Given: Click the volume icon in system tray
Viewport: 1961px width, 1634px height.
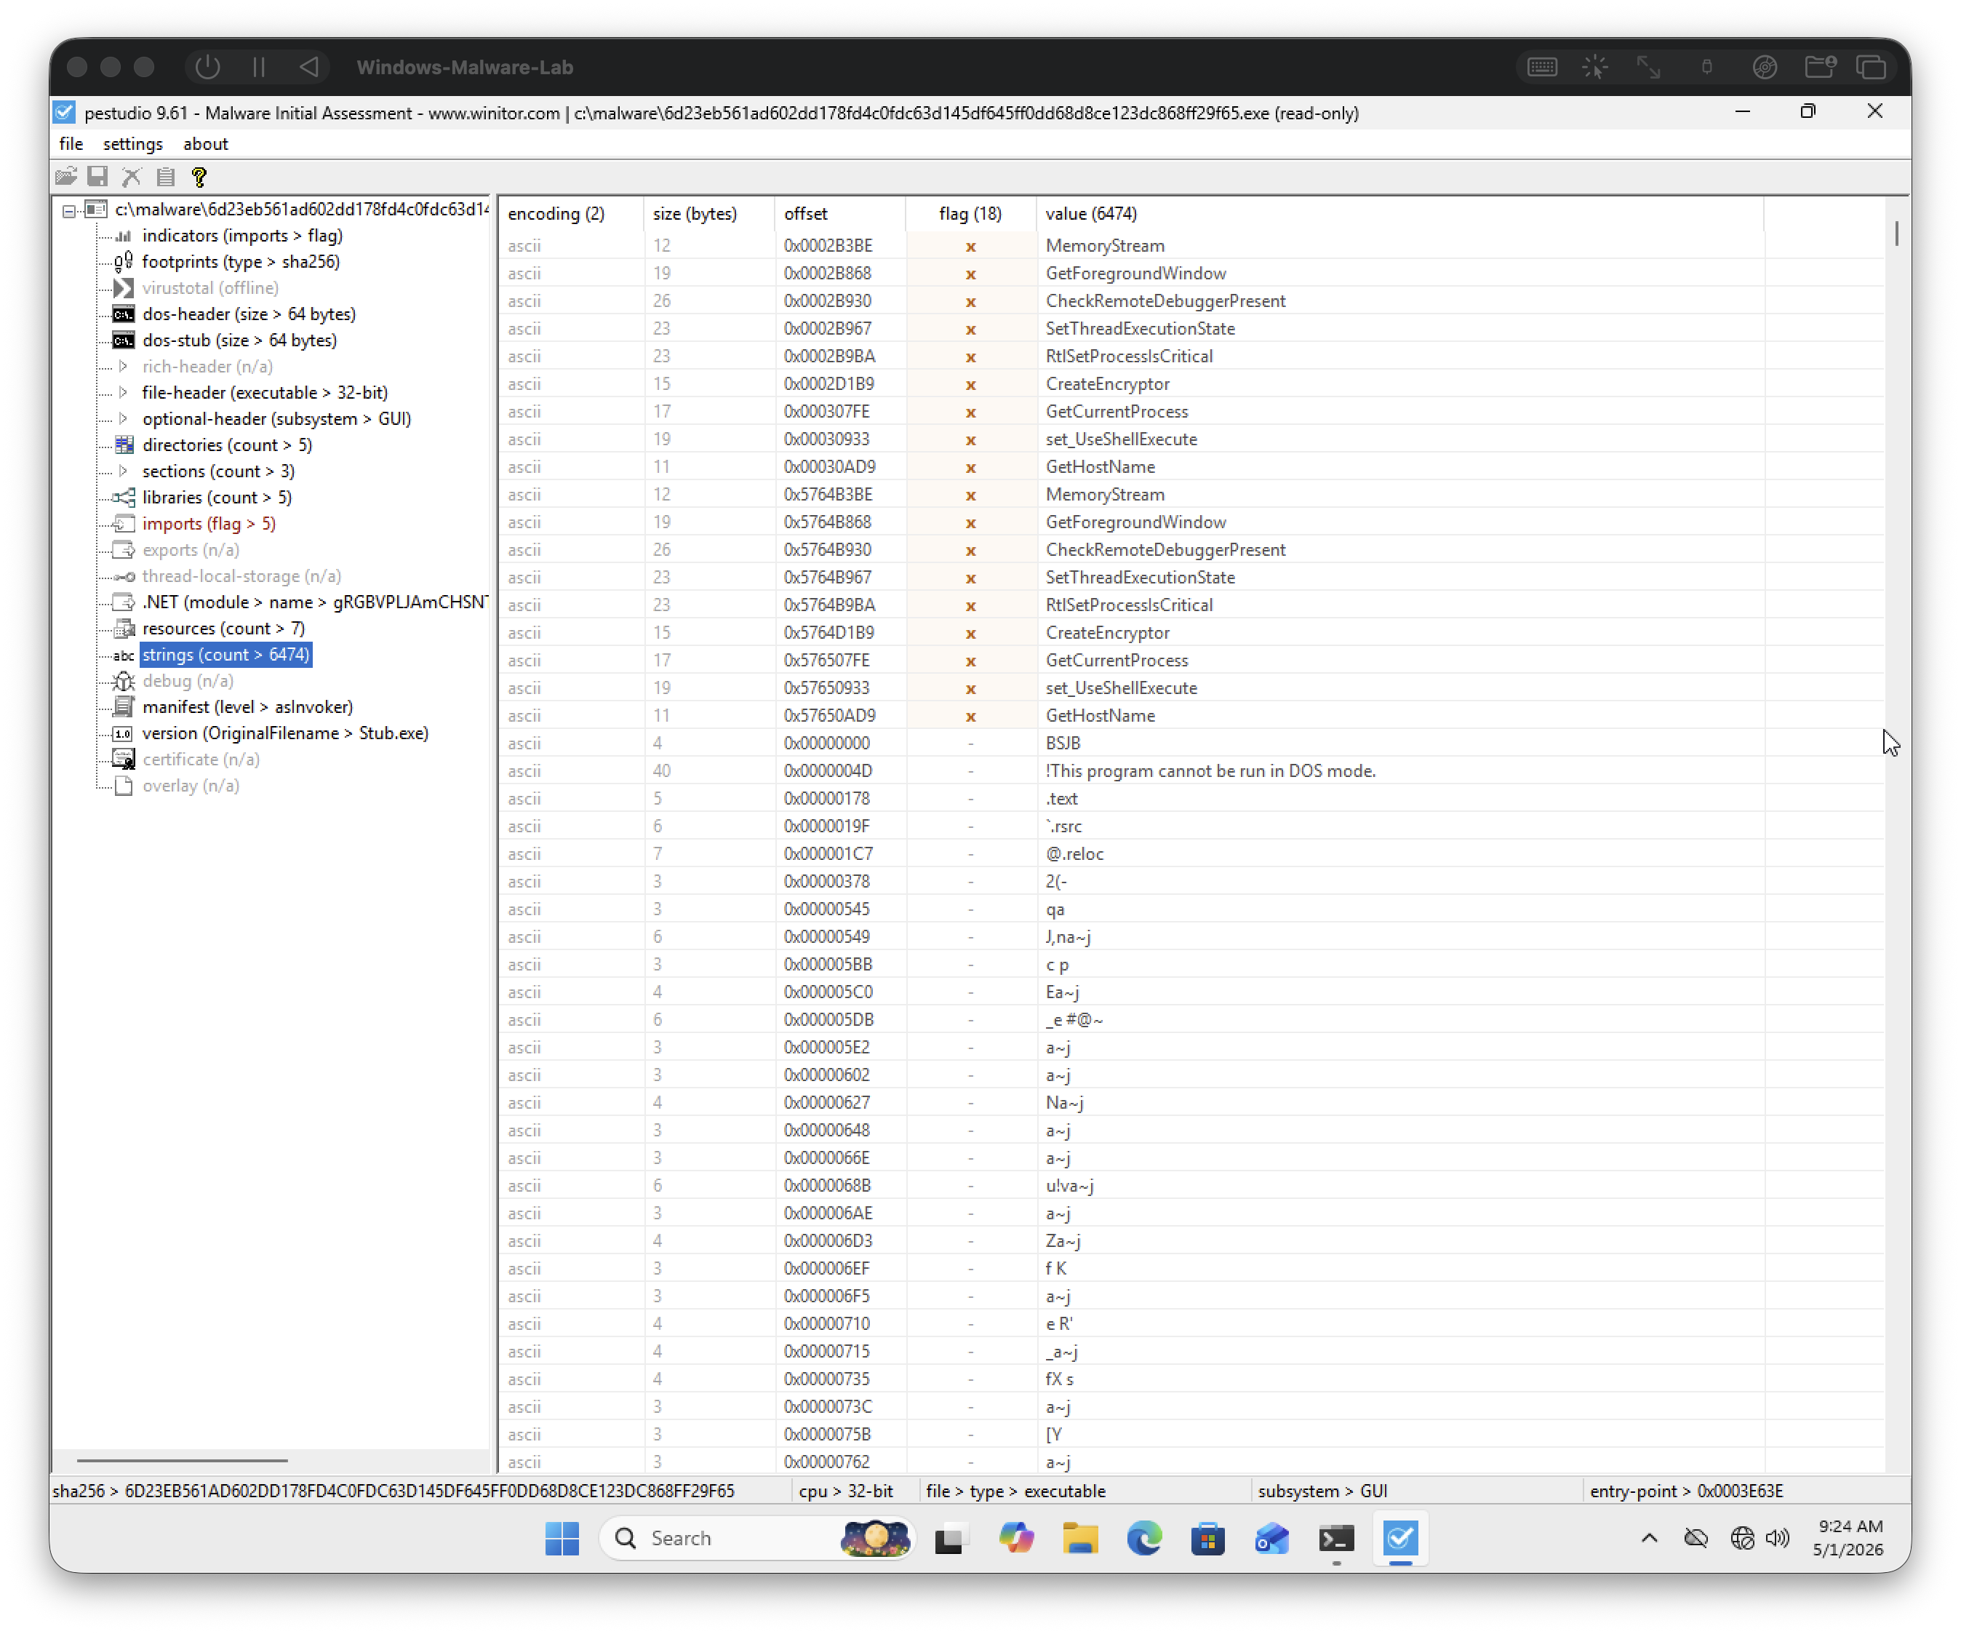Looking at the screenshot, I should (x=1778, y=1538).
